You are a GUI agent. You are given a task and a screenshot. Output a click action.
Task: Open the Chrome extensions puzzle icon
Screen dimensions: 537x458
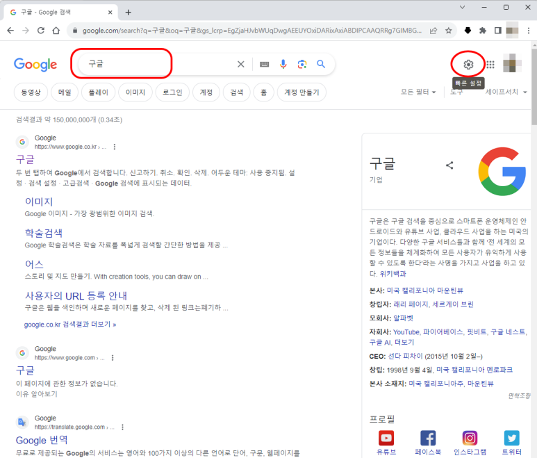coord(483,31)
